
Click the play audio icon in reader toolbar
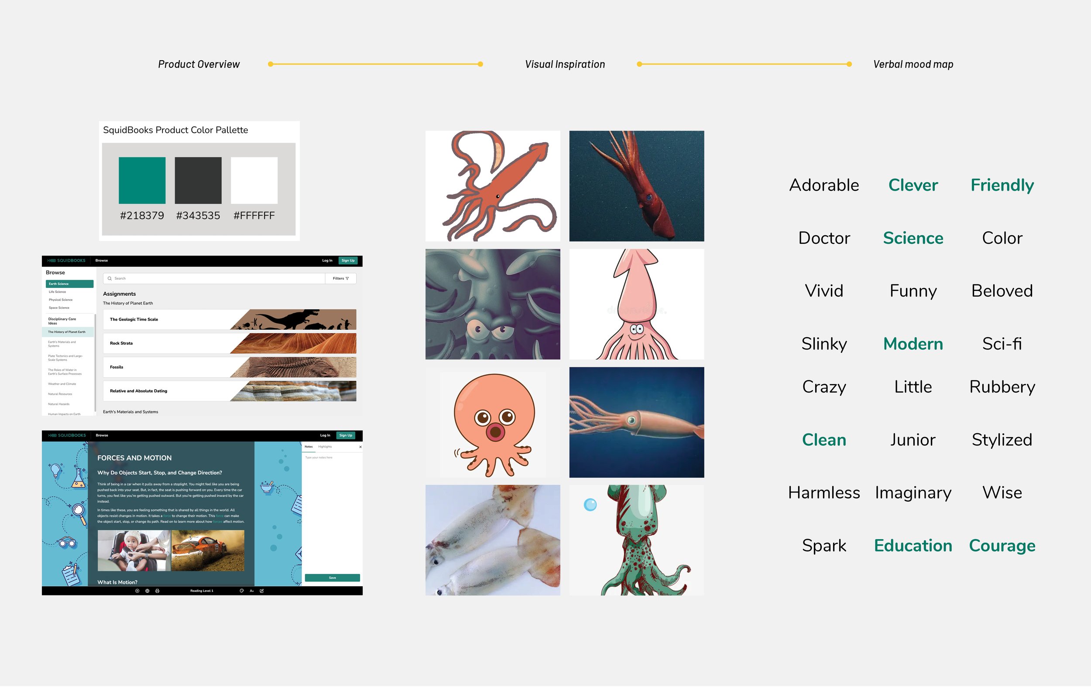(x=137, y=591)
